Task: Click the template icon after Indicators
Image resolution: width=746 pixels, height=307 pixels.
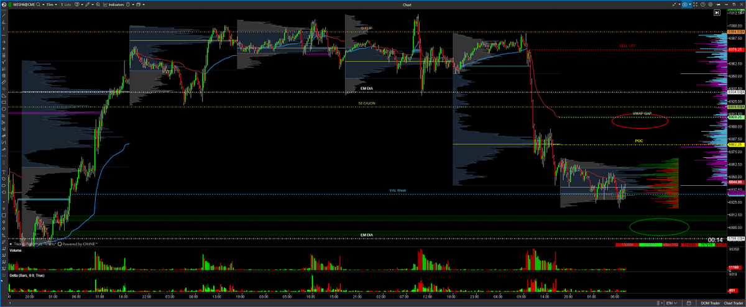Action: pyautogui.click(x=127, y=5)
